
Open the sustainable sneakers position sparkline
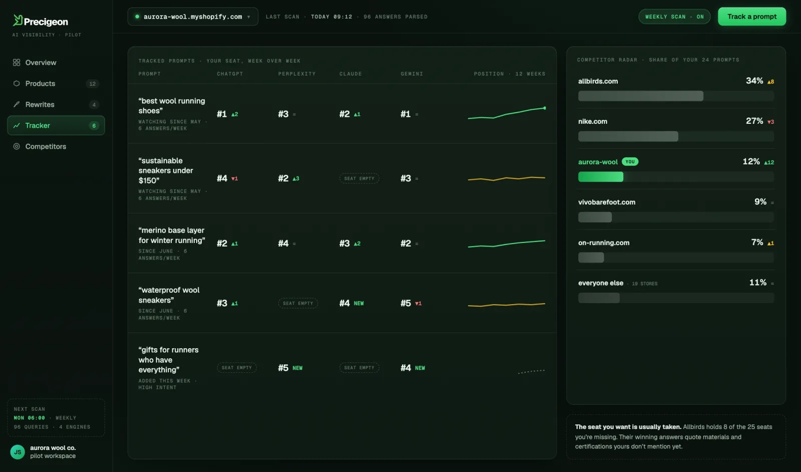coord(507,178)
